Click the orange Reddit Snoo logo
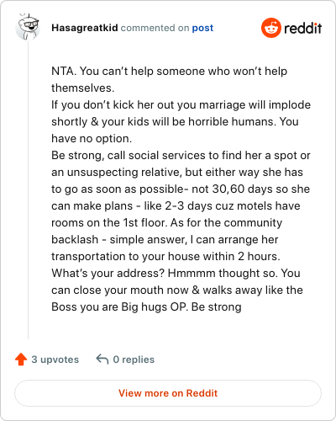 pos(271,28)
